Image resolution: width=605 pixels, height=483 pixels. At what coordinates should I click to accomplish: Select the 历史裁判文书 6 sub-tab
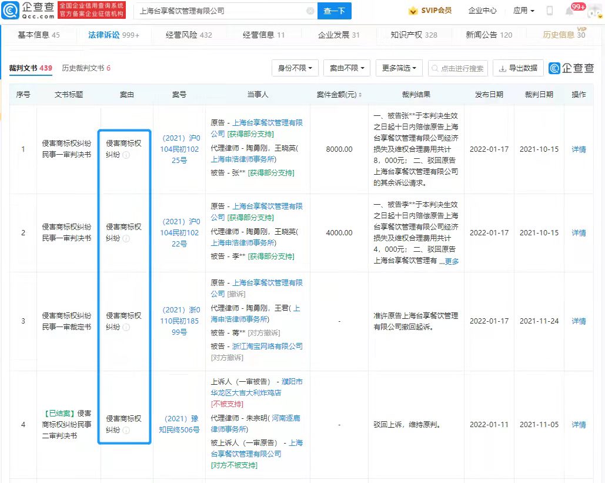point(86,68)
